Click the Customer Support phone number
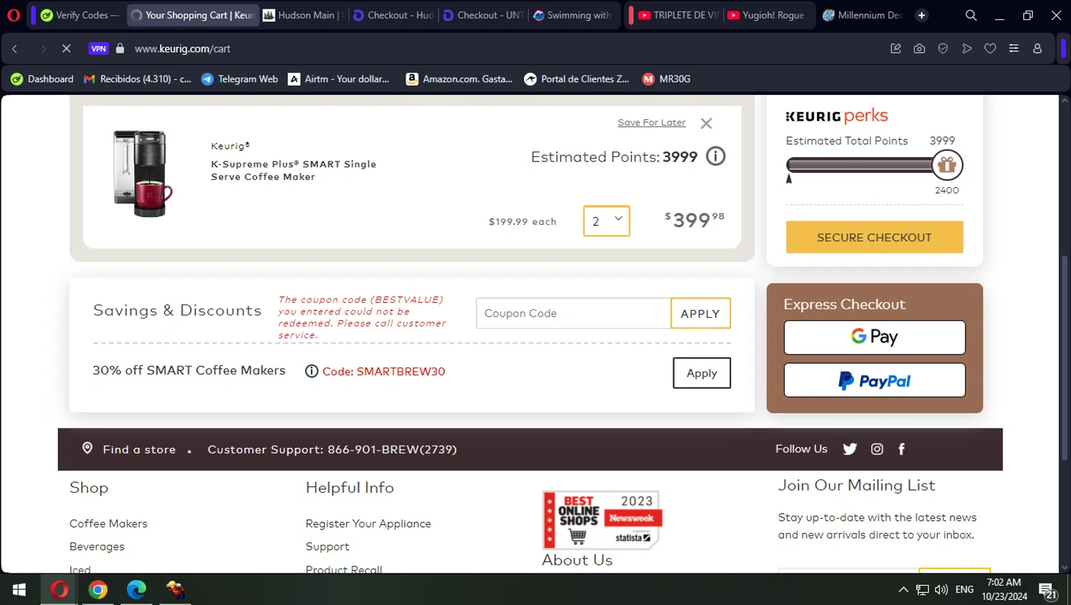The height and width of the screenshot is (605, 1071). 392,449
